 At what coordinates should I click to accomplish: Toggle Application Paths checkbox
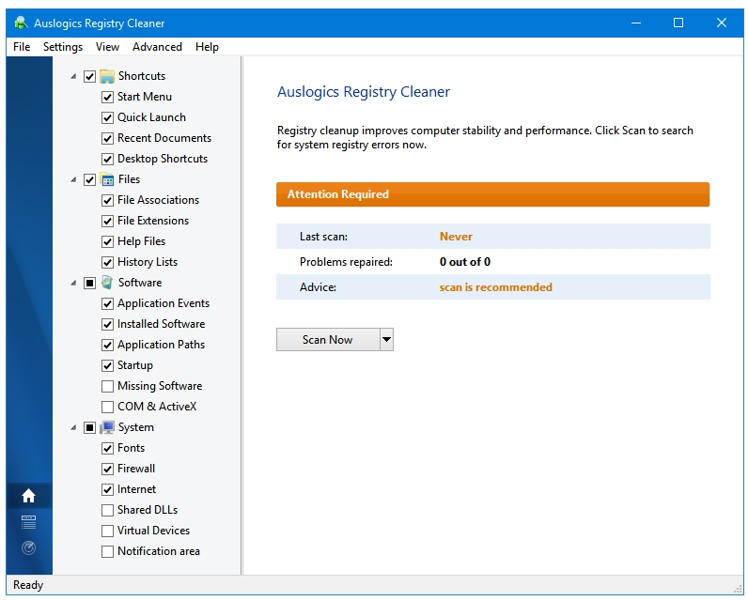click(107, 345)
